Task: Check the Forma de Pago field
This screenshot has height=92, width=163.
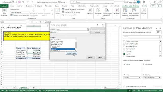Action: point(124,56)
